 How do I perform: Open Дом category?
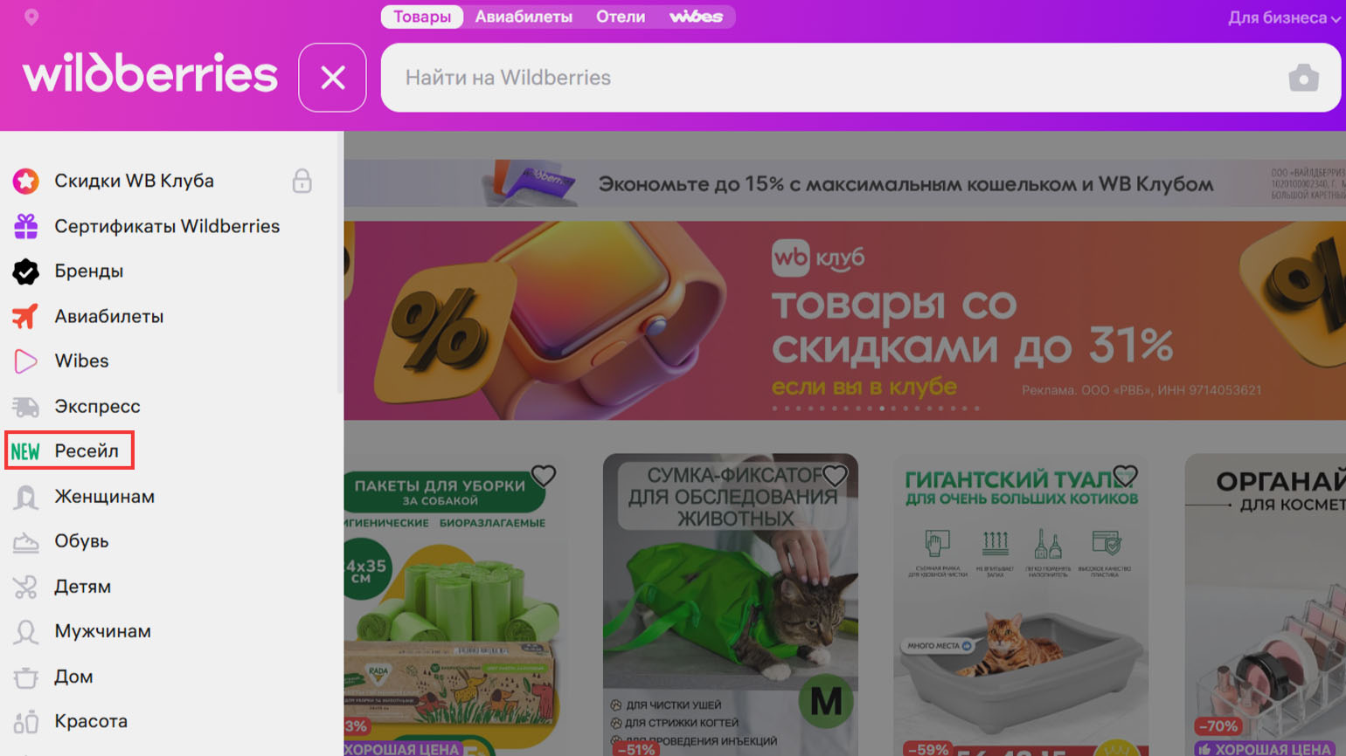click(73, 677)
